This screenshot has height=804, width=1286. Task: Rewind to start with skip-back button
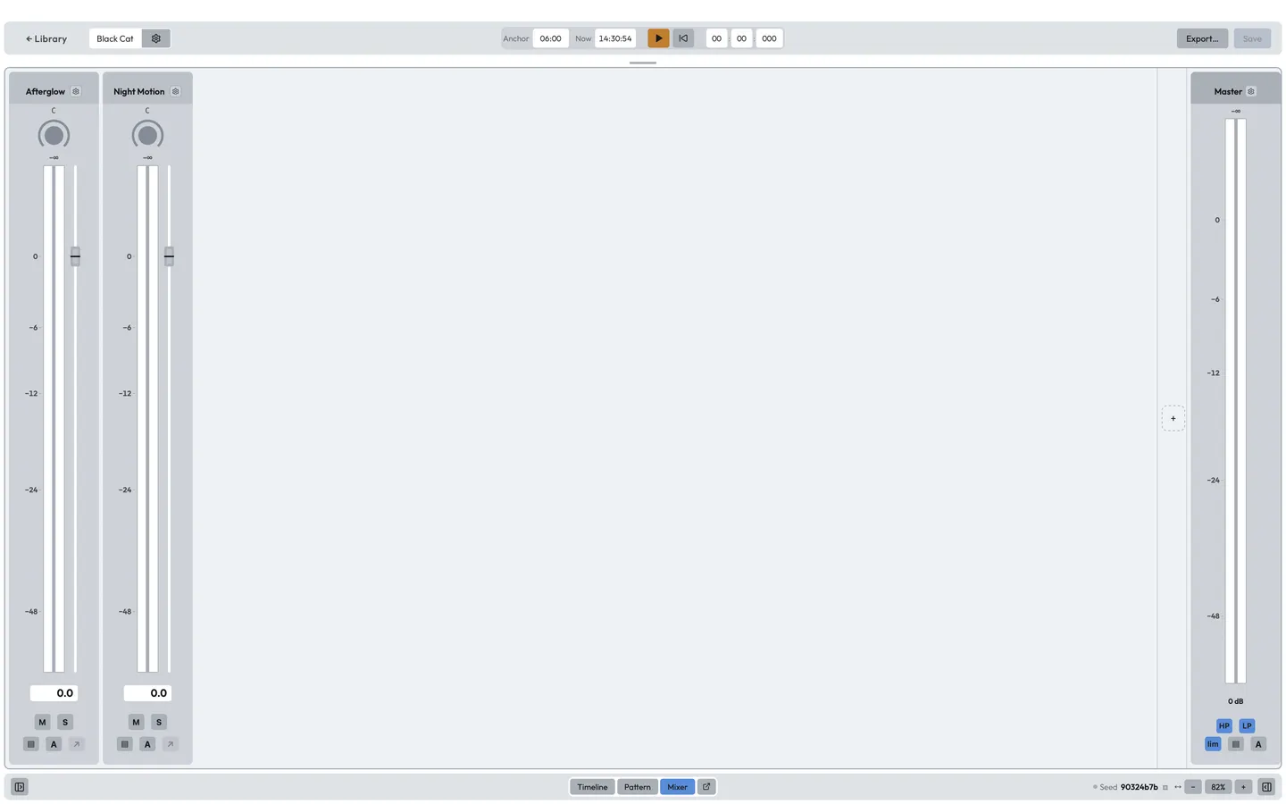683,38
